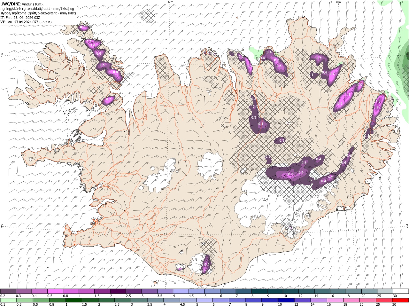Click the 20W longitude label on top edge
Viewport: 409px width, 307px height.
[170, 2]
